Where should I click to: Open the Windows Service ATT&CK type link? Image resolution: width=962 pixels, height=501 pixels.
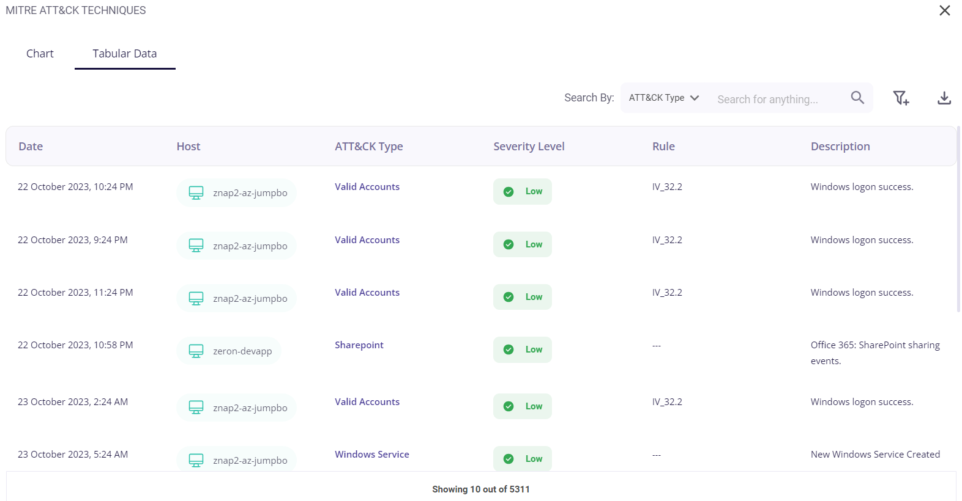coord(372,455)
